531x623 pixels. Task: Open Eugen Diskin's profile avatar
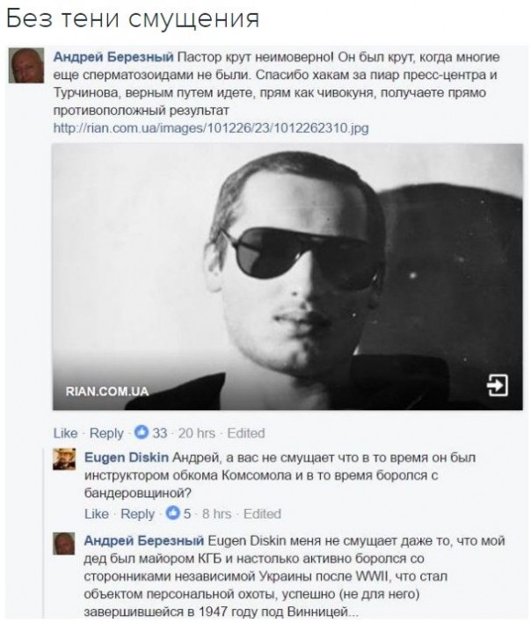click(64, 460)
